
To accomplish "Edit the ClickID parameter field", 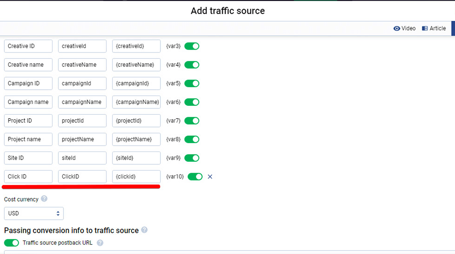I will 82,177.
